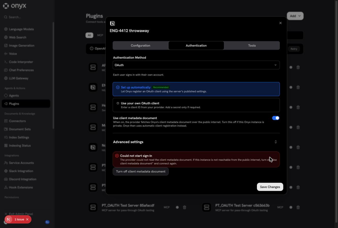This screenshot has height=228, width=338.
Task: Select the Set up automatically option
Action: point(196,89)
